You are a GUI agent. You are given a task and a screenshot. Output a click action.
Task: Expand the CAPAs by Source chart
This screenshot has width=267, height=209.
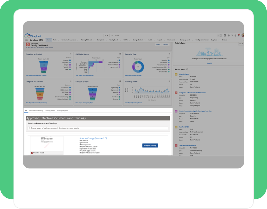point(120,54)
